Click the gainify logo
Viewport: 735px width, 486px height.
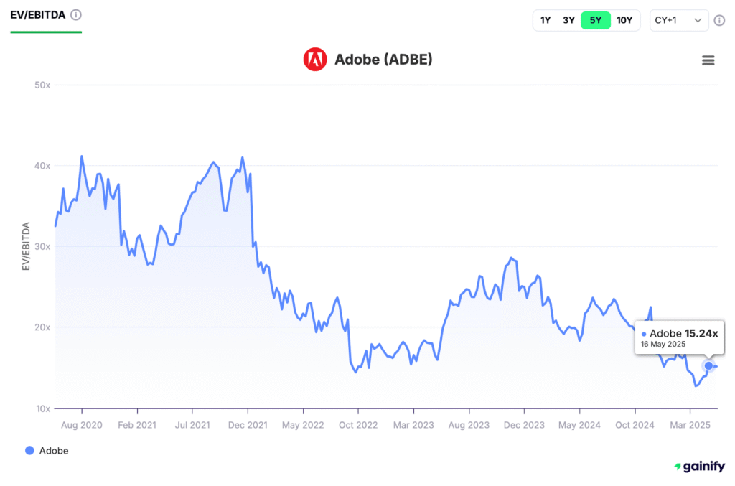[x=699, y=467]
